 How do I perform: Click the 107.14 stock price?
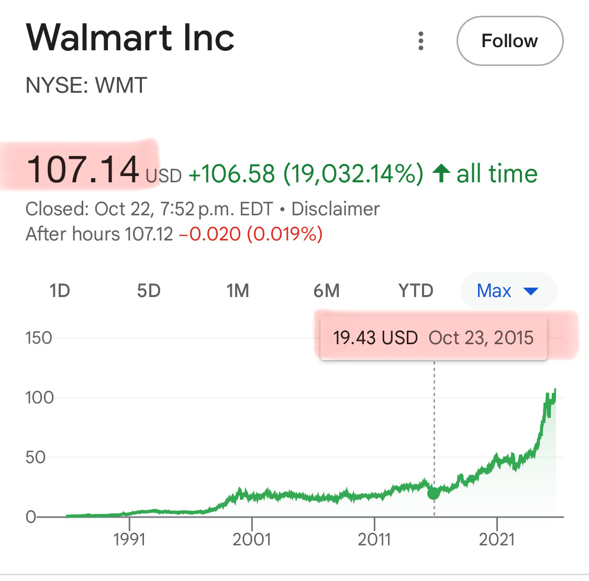(x=83, y=170)
